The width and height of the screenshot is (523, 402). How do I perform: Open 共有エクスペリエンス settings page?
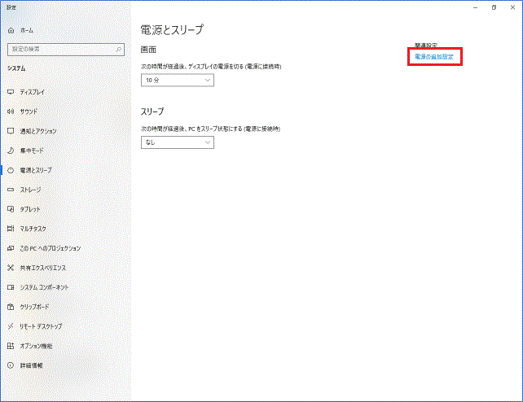(x=43, y=268)
